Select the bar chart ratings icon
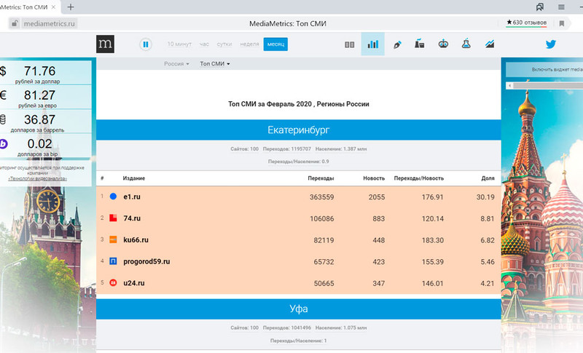Viewport: 583px width, 353px height. pyautogui.click(x=372, y=44)
